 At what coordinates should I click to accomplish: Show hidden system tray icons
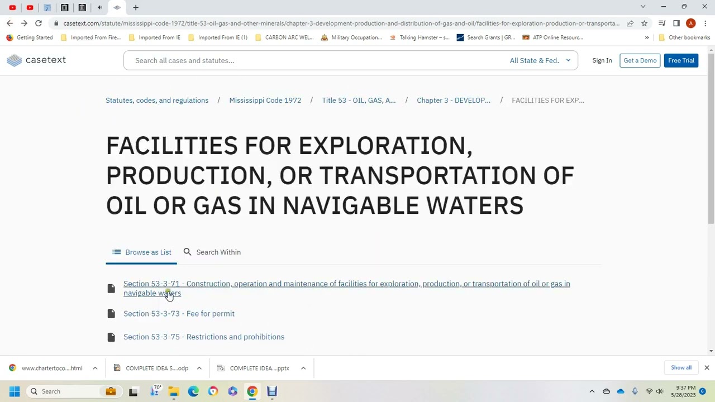(592, 391)
